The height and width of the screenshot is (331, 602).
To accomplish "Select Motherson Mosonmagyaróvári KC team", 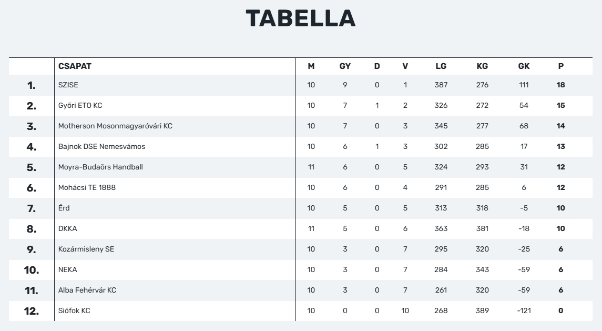I will [115, 126].
